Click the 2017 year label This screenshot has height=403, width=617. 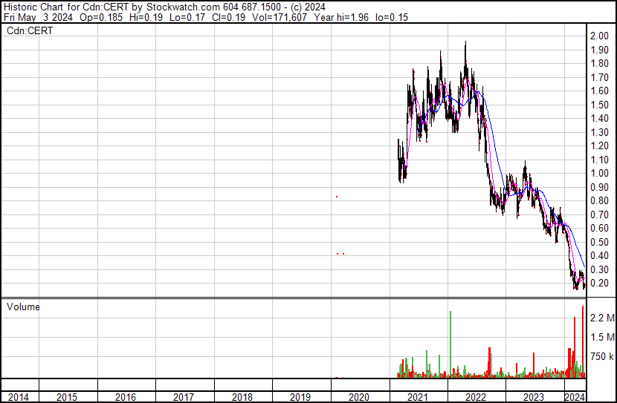coord(184,397)
